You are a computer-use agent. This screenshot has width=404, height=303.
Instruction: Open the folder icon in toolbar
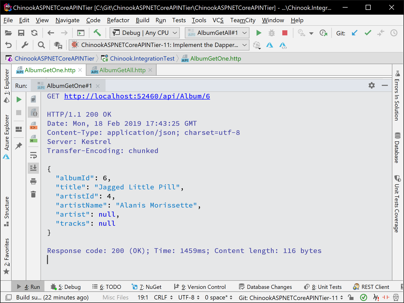(8, 33)
